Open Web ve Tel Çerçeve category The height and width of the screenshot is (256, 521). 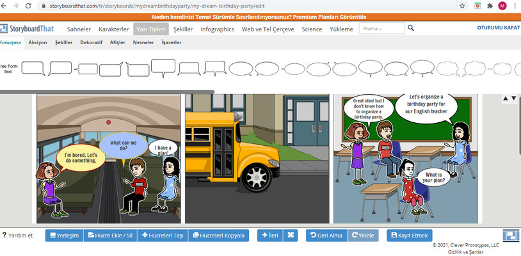pyautogui.click(x=268, y=29)
